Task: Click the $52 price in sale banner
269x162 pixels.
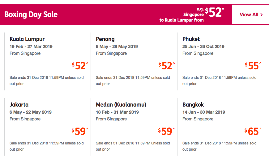Action: (x=215, y=13)
